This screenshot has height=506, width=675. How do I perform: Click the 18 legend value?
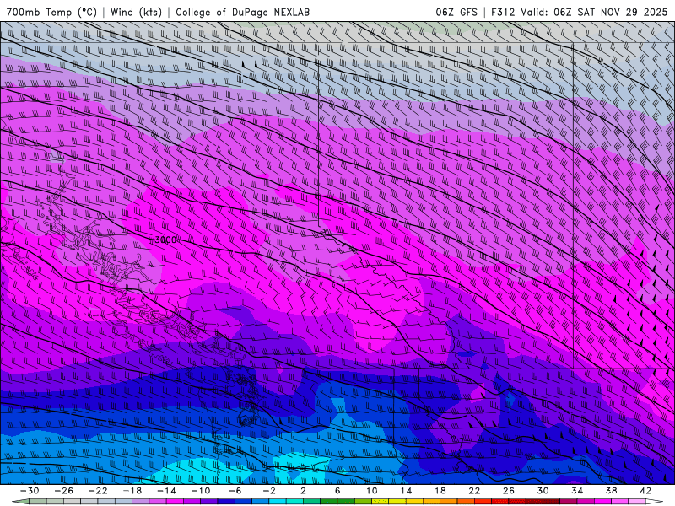440,491
